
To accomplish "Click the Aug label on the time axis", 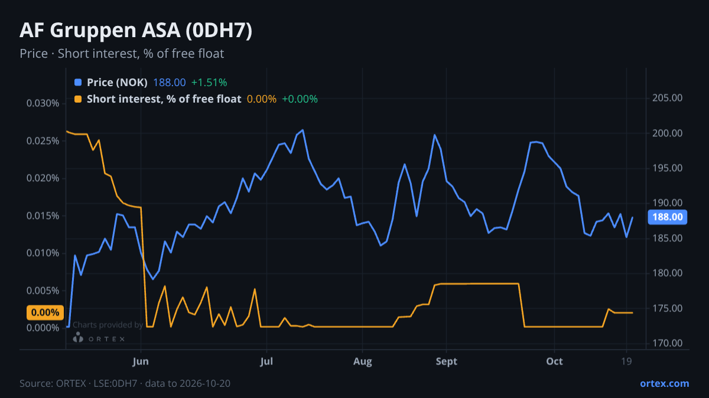I will click(x=363, y=361).
